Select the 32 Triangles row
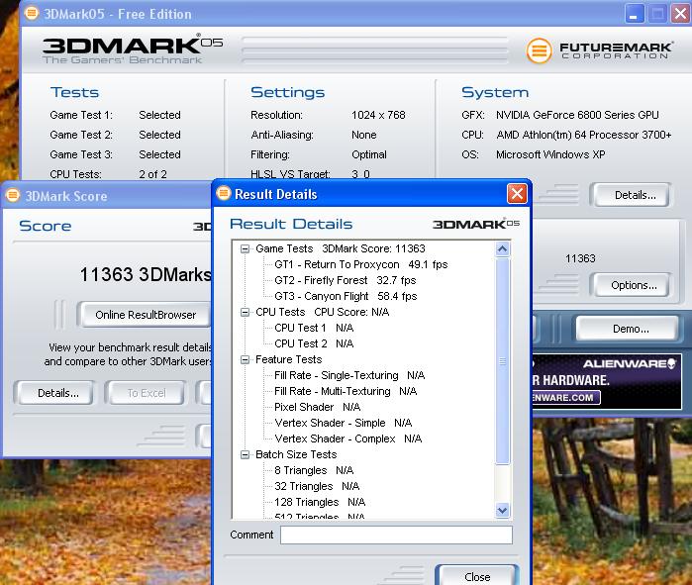The image size is (692, 585). 317,487
